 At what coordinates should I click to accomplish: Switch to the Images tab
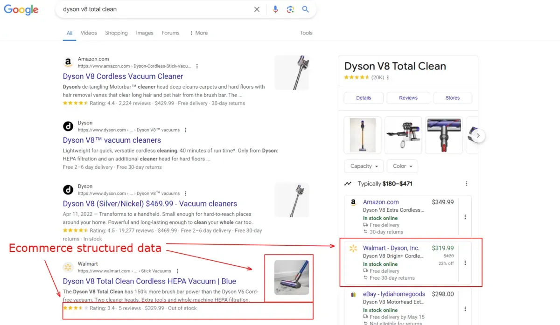[x=144, y=33]
